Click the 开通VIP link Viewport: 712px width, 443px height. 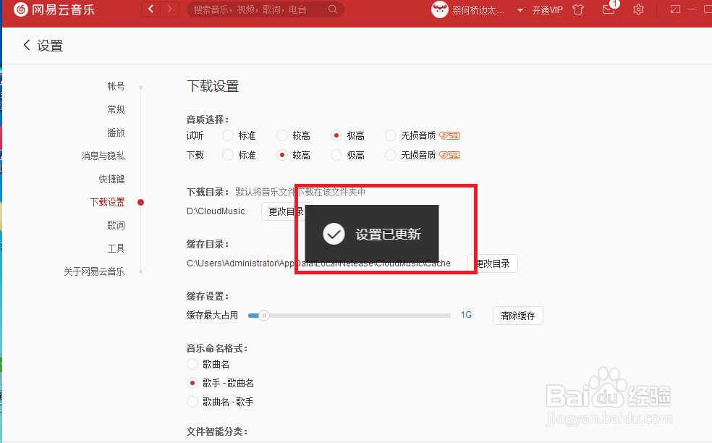(x=547, y=10)
